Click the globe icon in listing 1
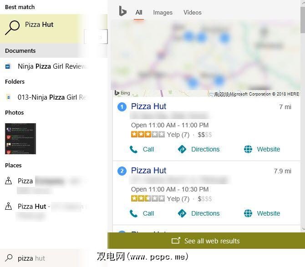This screenshot has width=305, height=267. [248, 149]
